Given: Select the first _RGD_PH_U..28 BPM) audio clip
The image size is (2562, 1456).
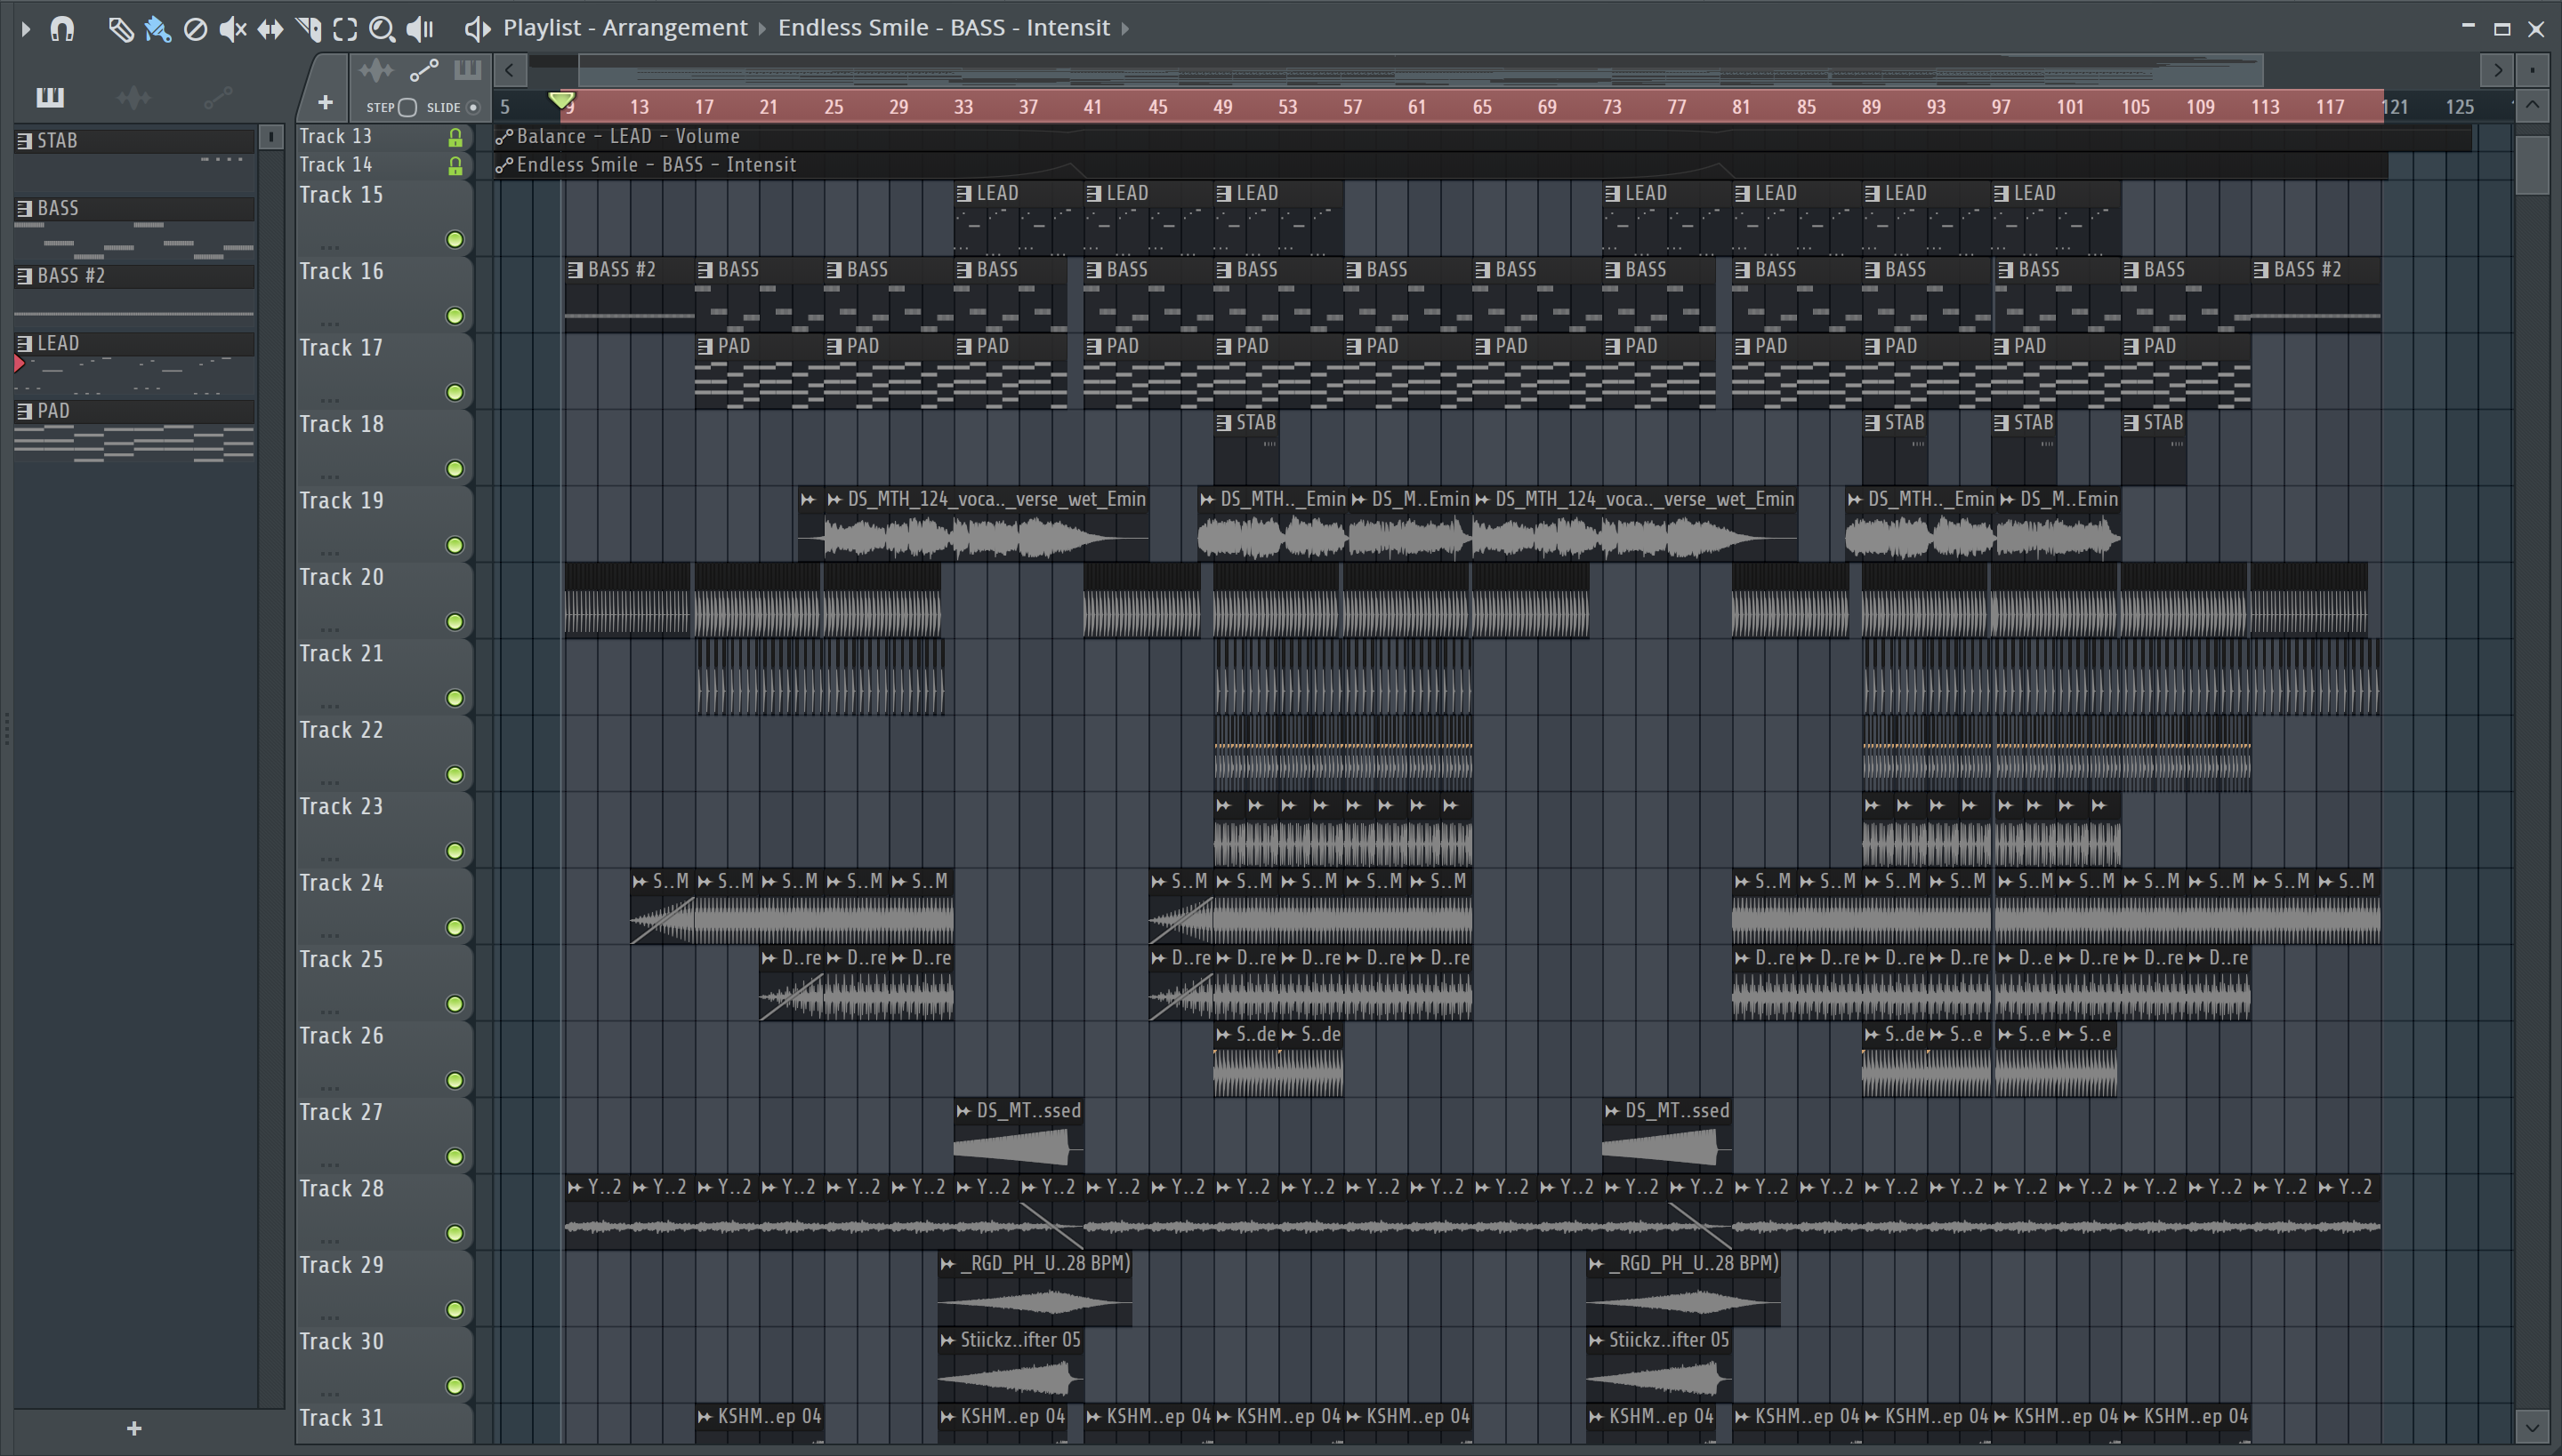Looking at the screenshot, I should click(x=1035, y=1290).
